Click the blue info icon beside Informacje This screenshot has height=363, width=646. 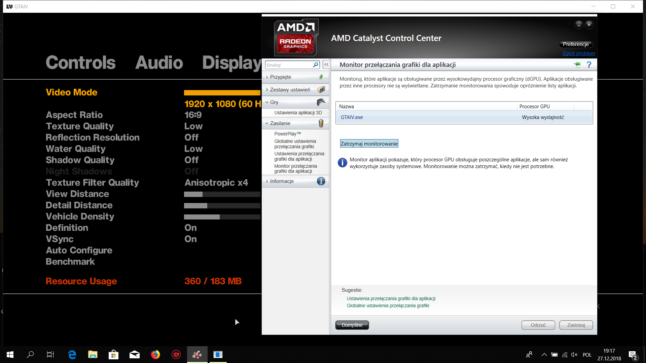(x=321, y=181)
